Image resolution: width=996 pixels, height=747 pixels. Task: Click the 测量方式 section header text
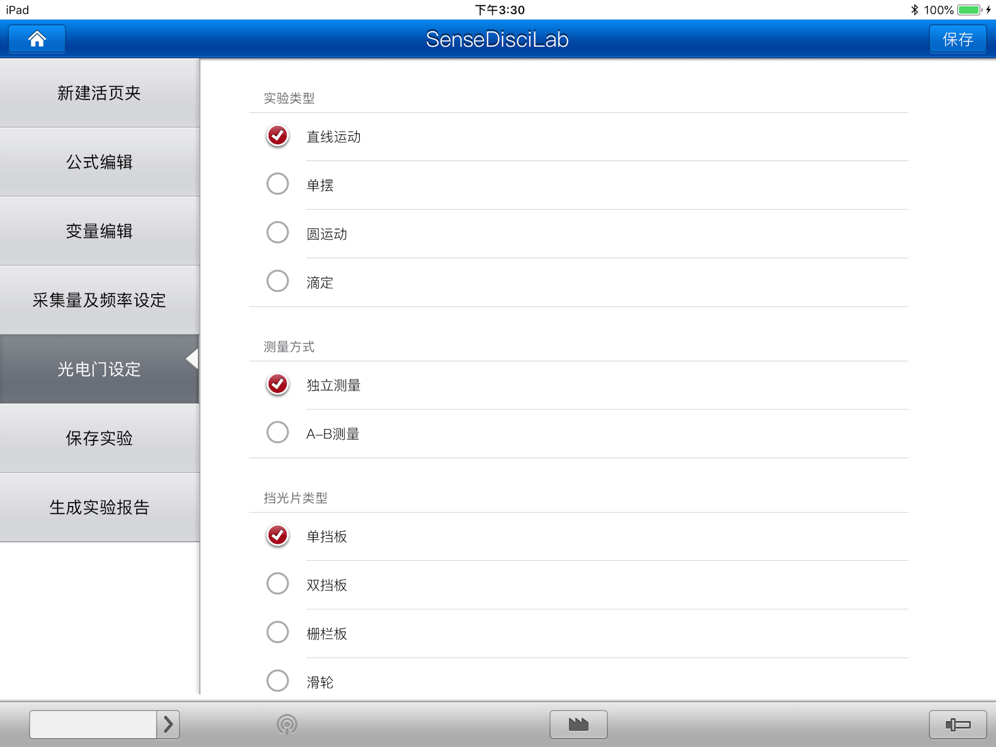[x=289, y=347]
